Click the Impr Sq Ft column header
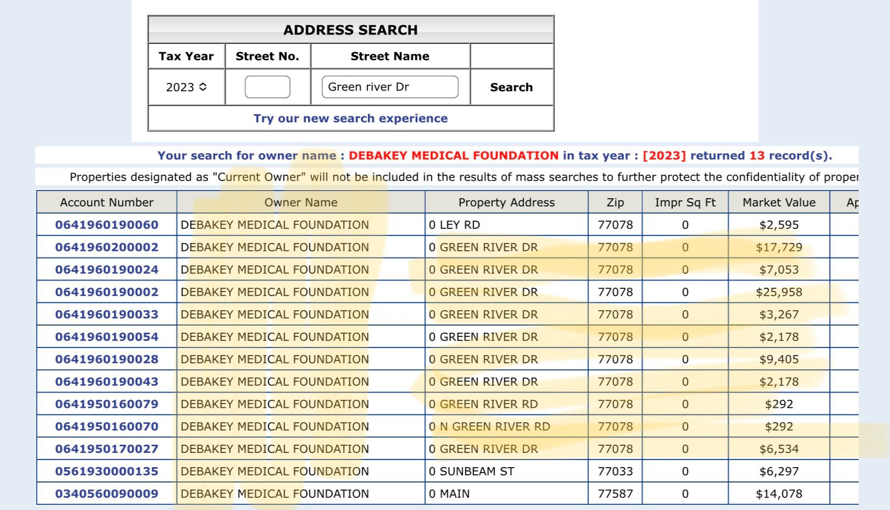 [685, 202]
